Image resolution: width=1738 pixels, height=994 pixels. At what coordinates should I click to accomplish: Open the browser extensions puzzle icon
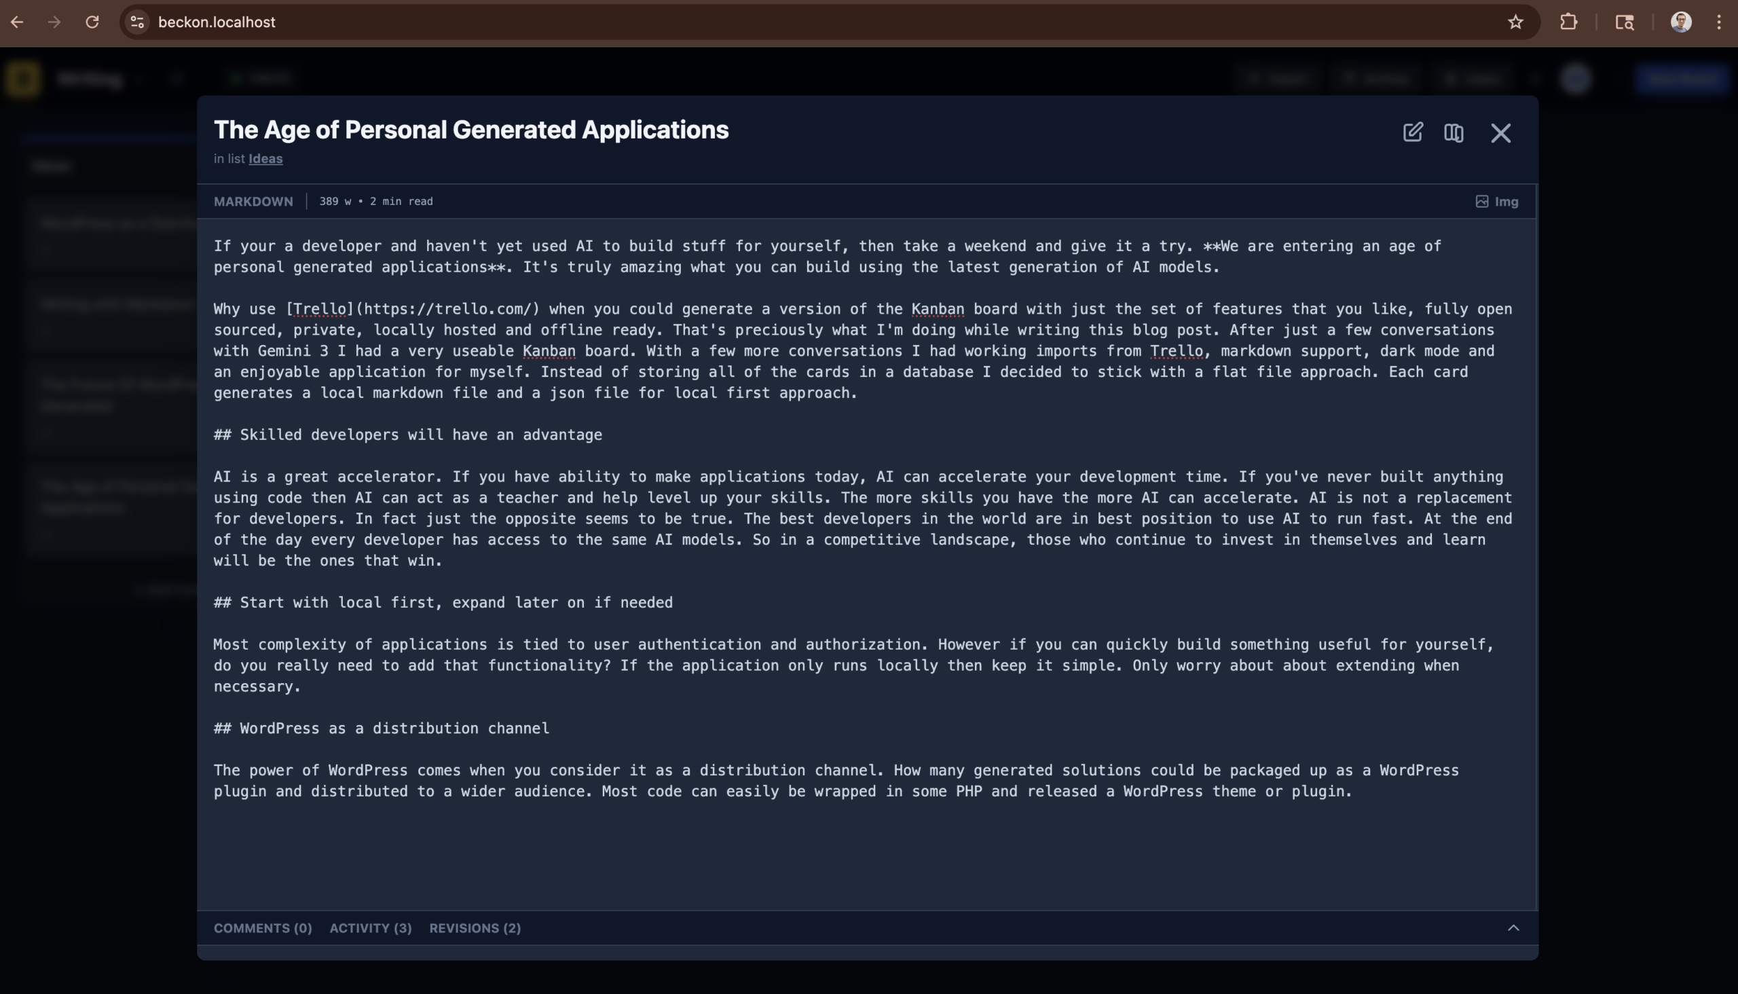pyautogui.click(x=1569, y=22)
